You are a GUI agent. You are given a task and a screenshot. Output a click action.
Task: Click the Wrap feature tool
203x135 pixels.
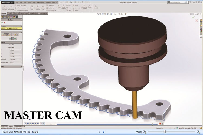pyautogui.click(x=75, y=5)
